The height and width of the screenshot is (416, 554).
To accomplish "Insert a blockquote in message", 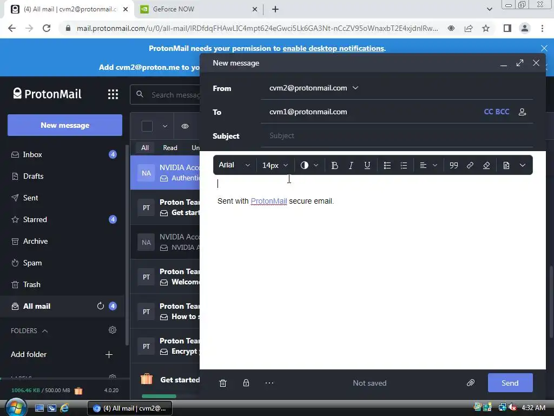I will point(454,165).
